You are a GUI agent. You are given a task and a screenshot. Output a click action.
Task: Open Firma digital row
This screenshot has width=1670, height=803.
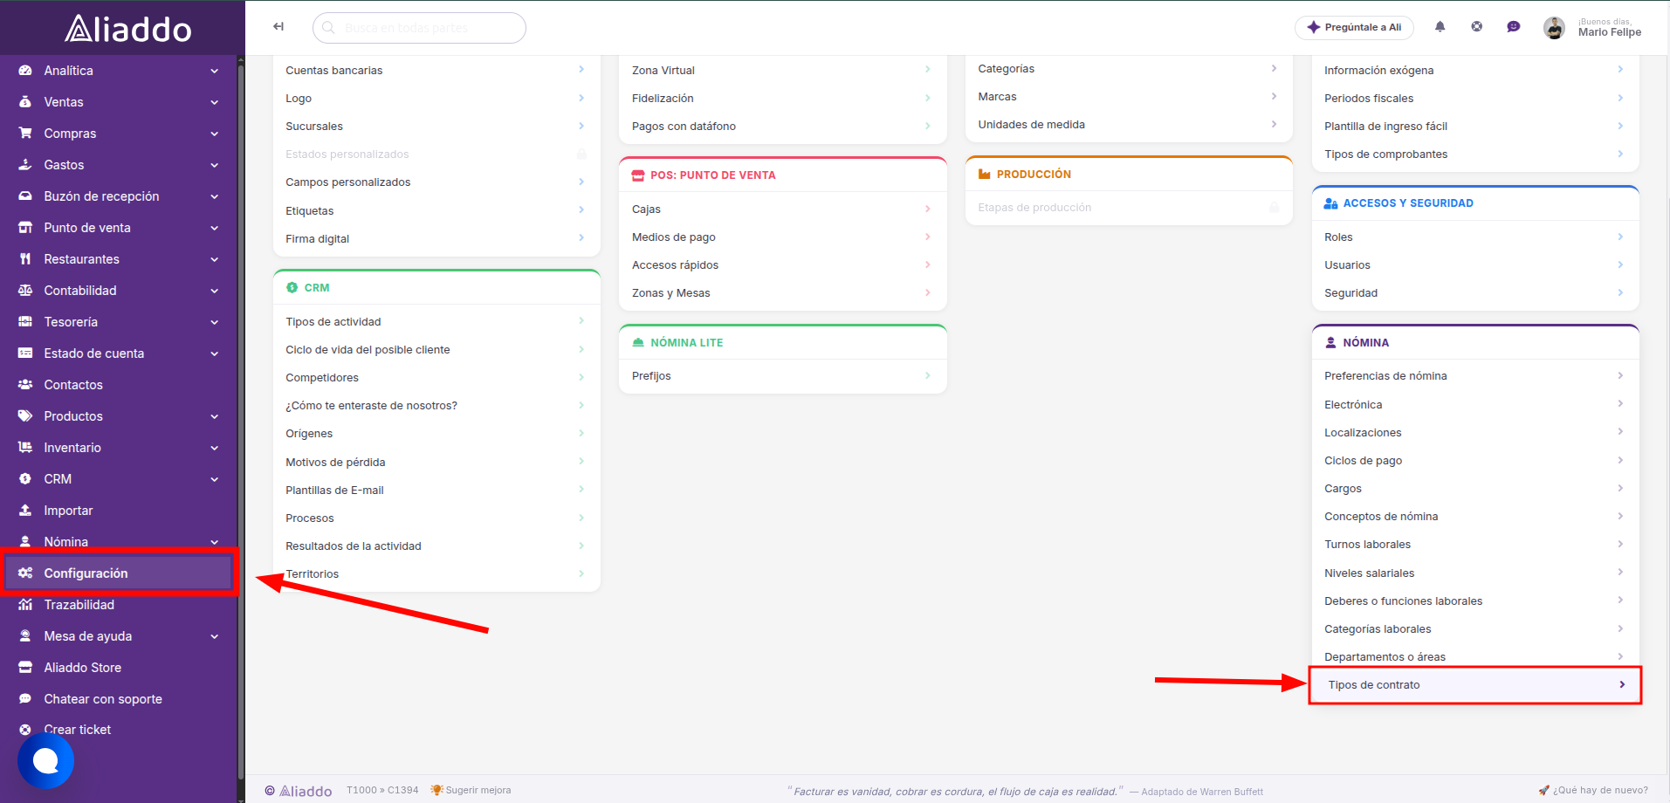click(x=436, y=239)
